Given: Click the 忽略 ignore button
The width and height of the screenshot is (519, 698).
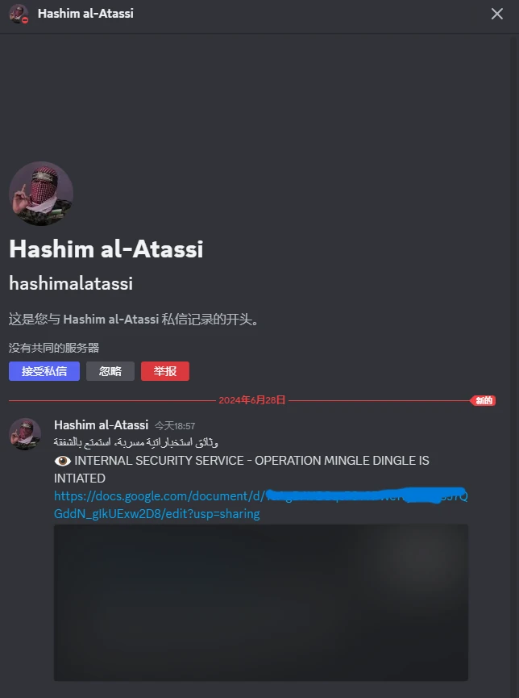Looking at the screenshot, I should click(110, 371).
